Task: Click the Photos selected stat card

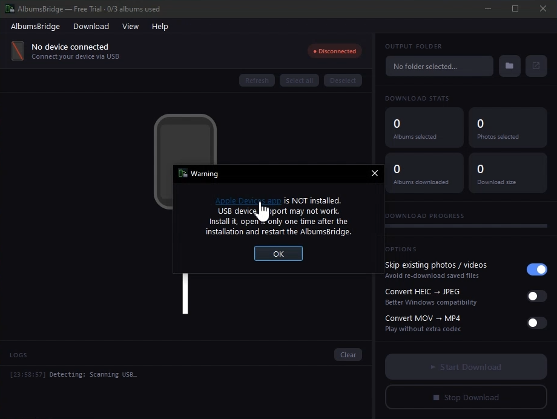Action: (508, 128)
